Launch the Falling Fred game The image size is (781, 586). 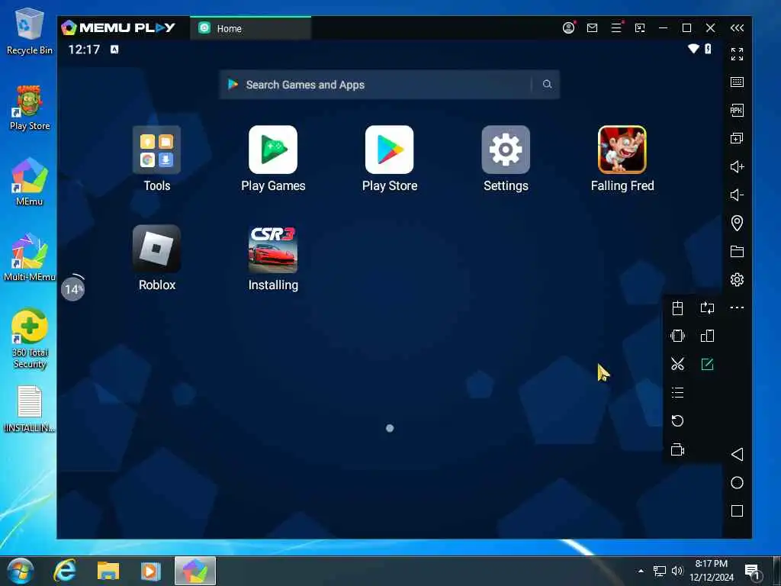(622, 150)
